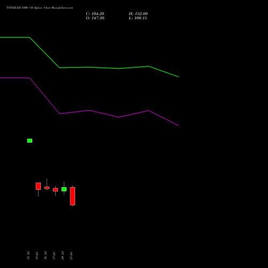268x268 pixels.
Task: Click the green indicator line
Action: [90, 68]
